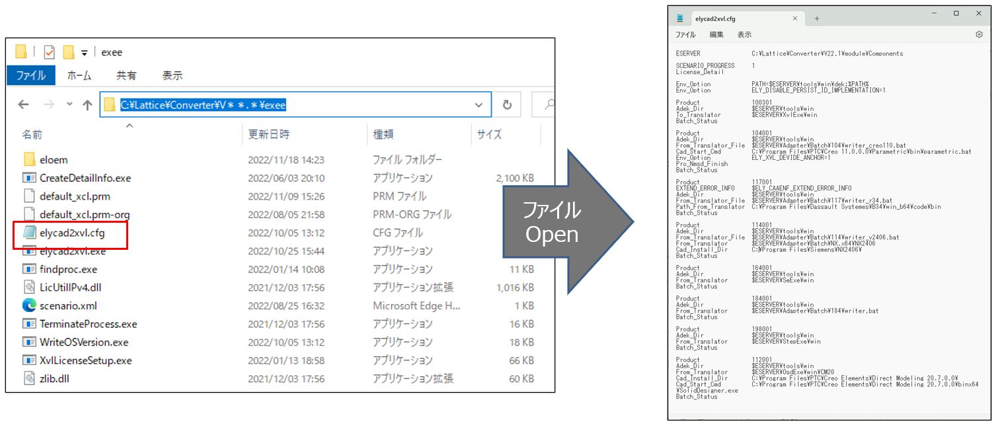Open the 表示 menu in Notepad
Viewport: 996px width, 425px height.
coord(744,34)
